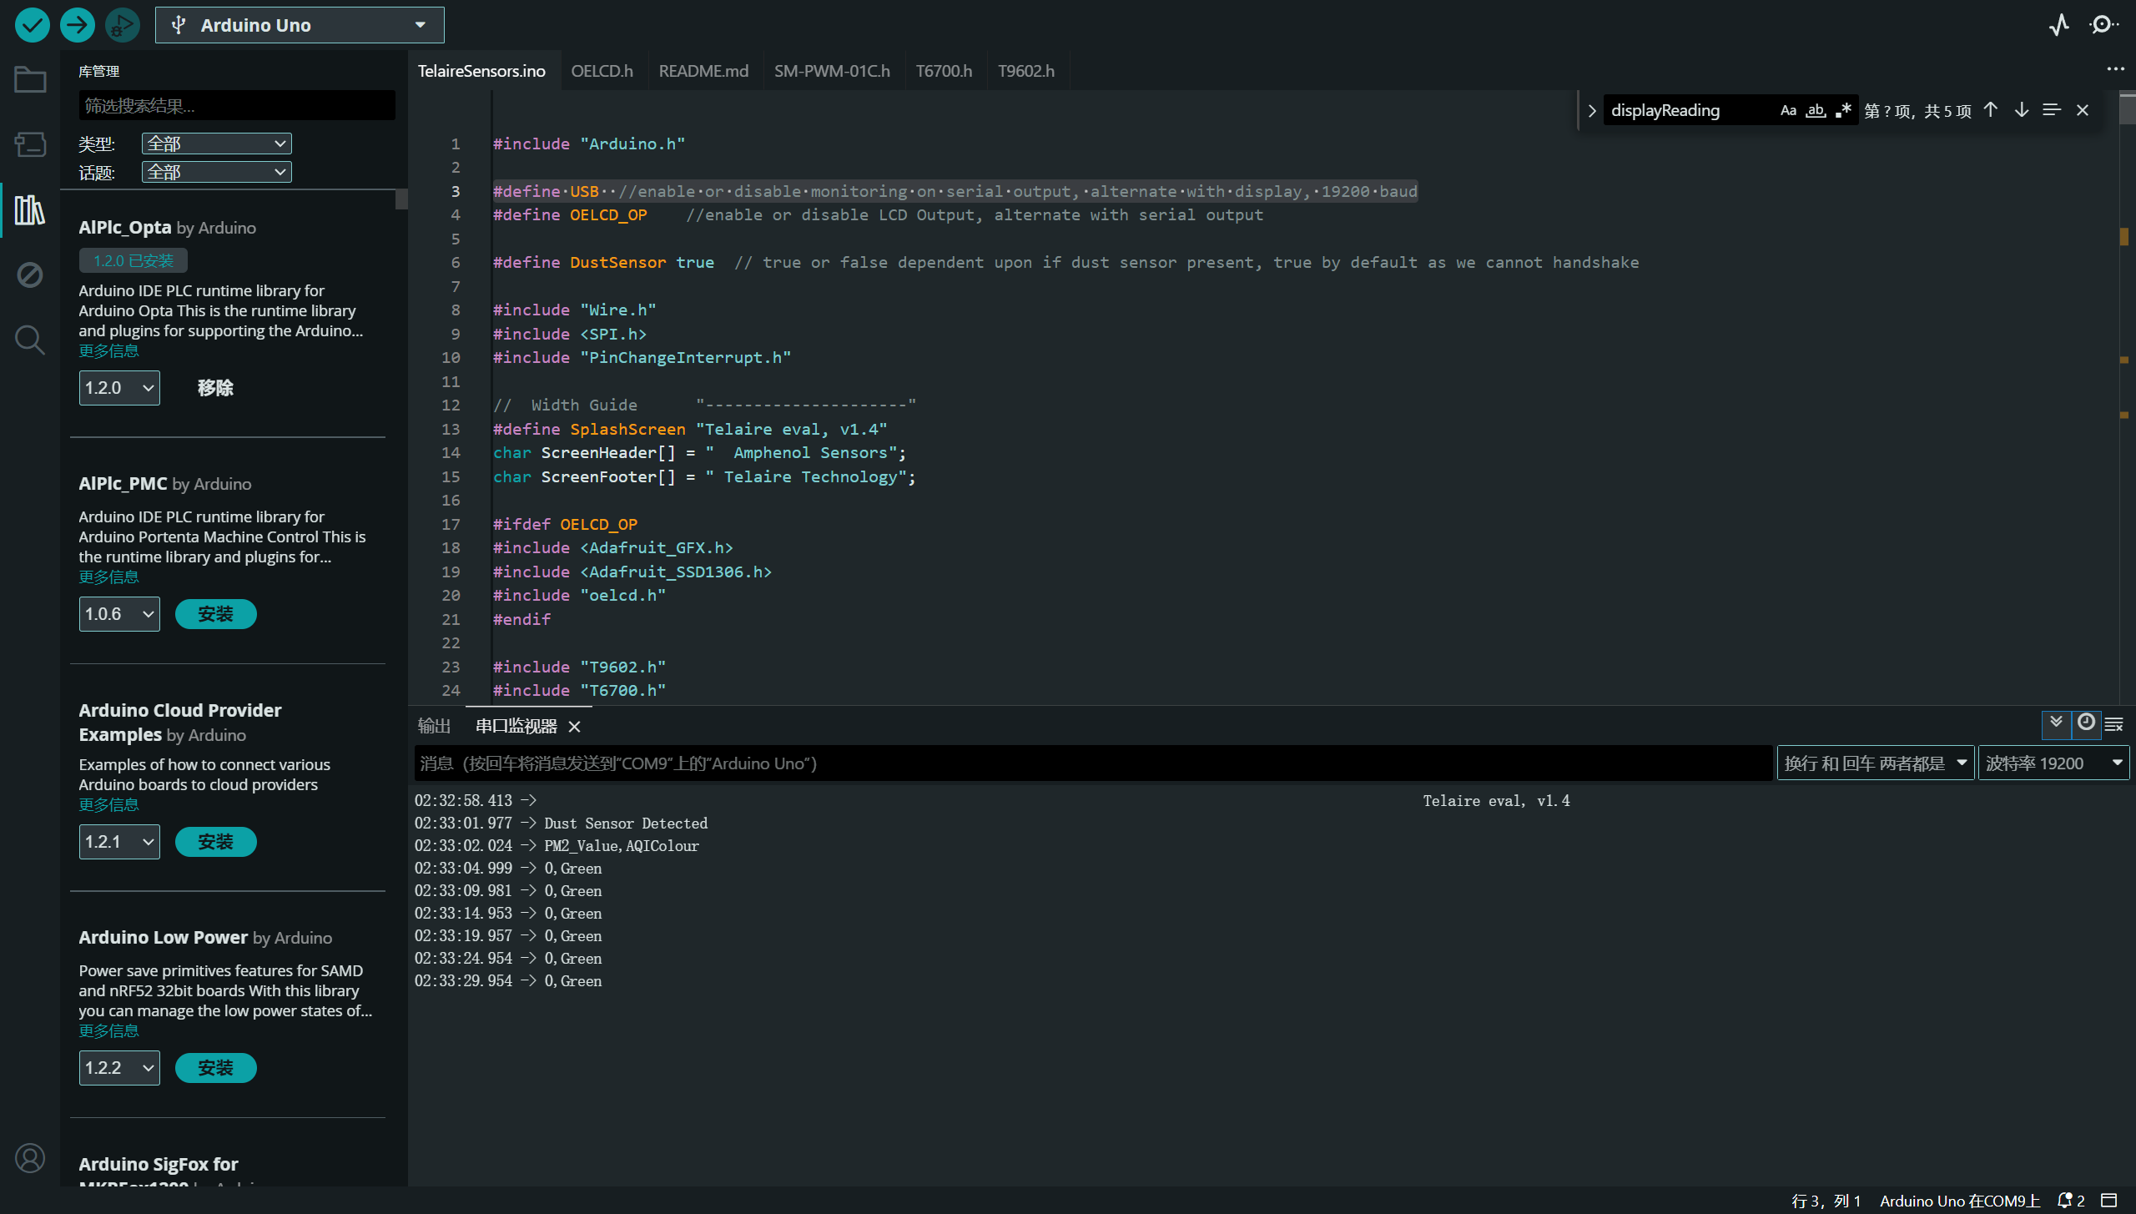Screen dimensions: 2136x1214
Task: Open AlPlc_PMC version 1.0.6 dropdown
Action: pyautogui.click(x=119, y=614)
